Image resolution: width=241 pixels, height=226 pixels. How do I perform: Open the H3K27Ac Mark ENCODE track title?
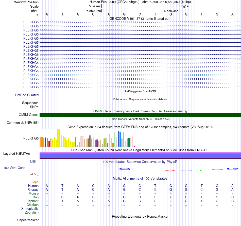[140, 150]
